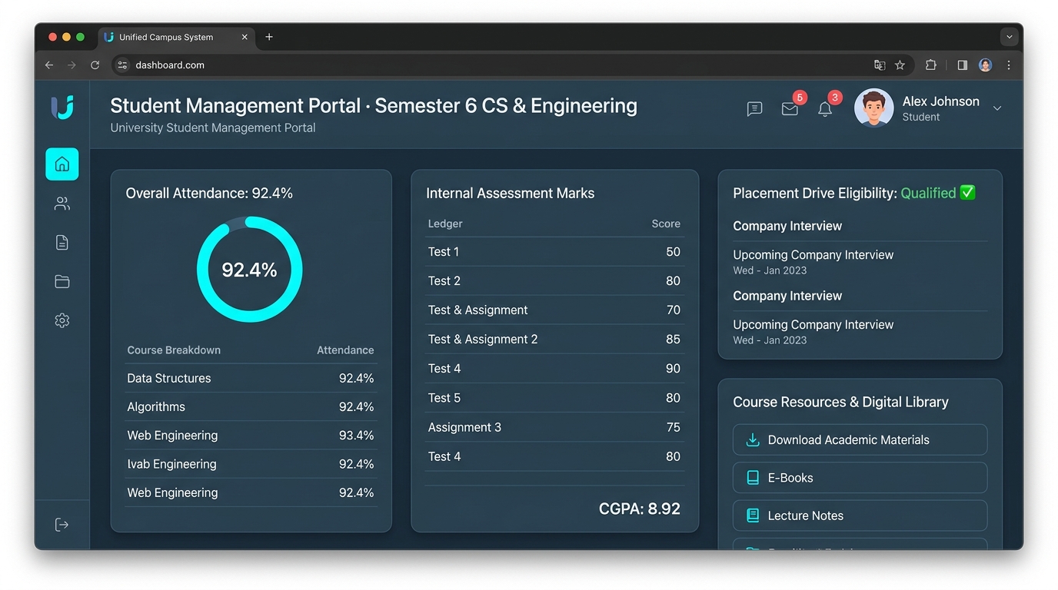1058x590 pixels.
Task: Open the E-Books resource button
Action: pos(860,478)
